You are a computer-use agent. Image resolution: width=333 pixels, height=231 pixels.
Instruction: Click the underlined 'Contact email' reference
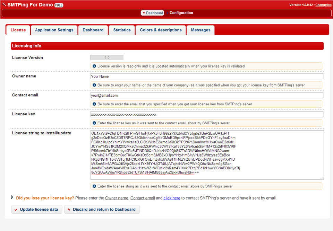[143, 198]
